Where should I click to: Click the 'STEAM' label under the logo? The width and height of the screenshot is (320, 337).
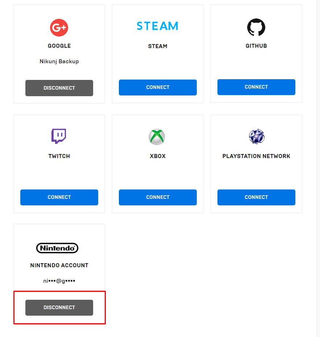pyautogui.click(x=158, y=46)
